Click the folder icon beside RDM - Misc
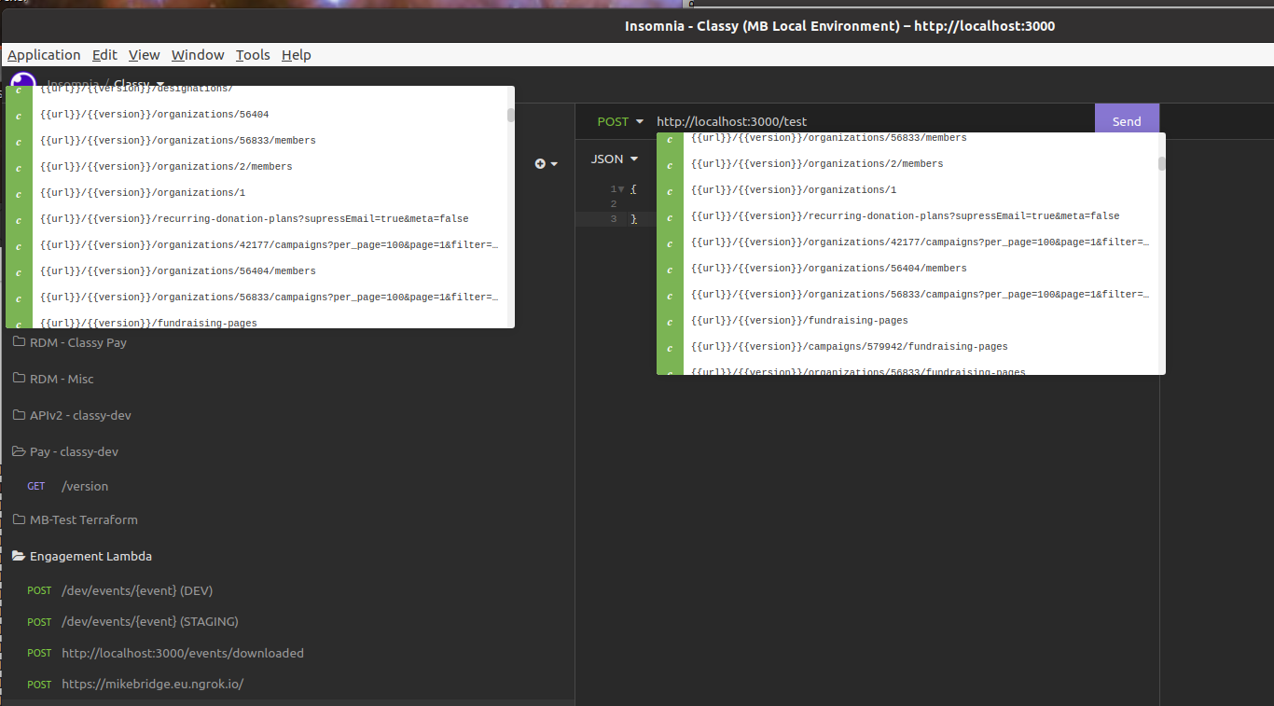This screenshot has height=706, width=1274. (x=18, y=379)
